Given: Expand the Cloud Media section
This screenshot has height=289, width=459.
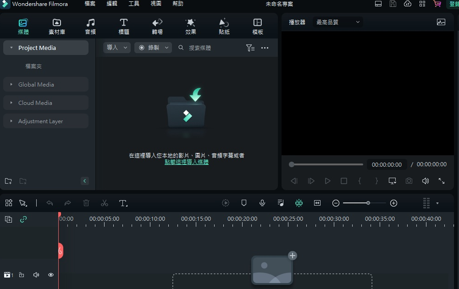Looking at the screenshot, I should (x=11, y=103).
